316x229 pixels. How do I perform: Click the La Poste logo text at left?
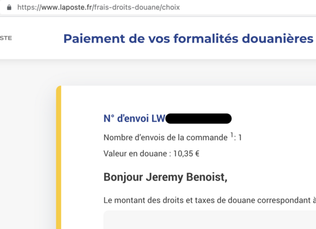coord(6,38)
